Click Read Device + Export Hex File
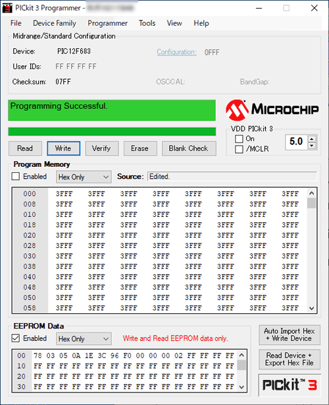This screenshot has width=329, height=405. point(290,359)
